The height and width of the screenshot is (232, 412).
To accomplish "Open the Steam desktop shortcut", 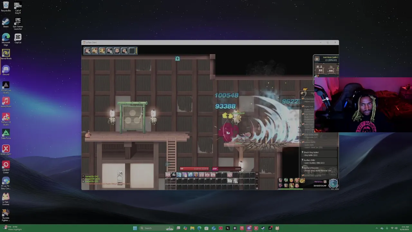I will pos(6,23).
